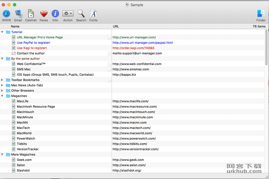The height and width of the screenshot is (179, 269).
Task: Click the bookmark icon beside MacTech
Action: (13, 128)
